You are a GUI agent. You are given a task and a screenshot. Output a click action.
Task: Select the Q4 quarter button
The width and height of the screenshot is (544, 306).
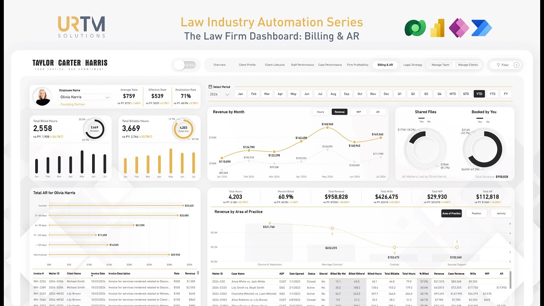(x=439, y=94)
